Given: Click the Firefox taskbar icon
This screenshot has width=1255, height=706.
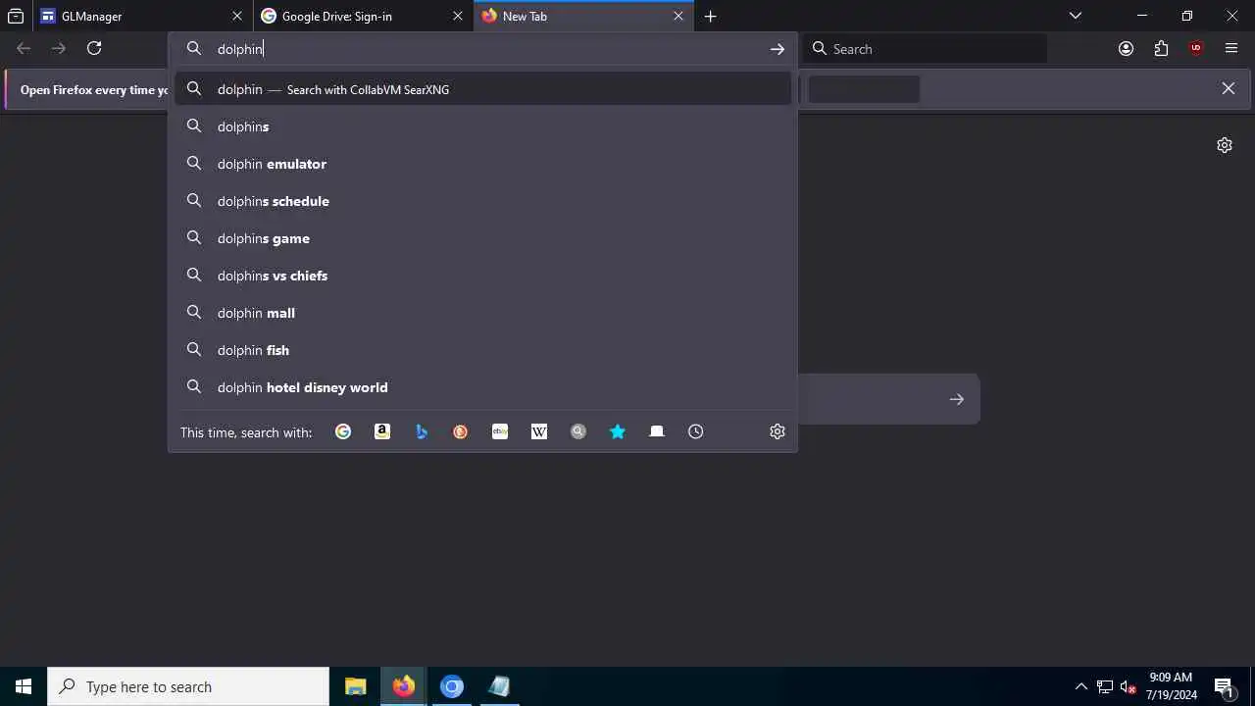Looking at the screenshot, I should [404, 686].
